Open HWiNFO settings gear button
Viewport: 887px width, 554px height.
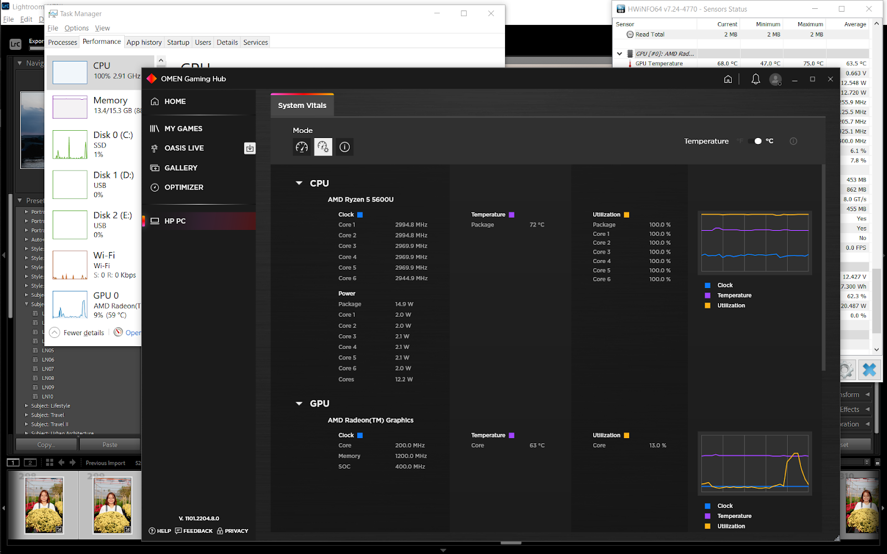click(845, 370)
